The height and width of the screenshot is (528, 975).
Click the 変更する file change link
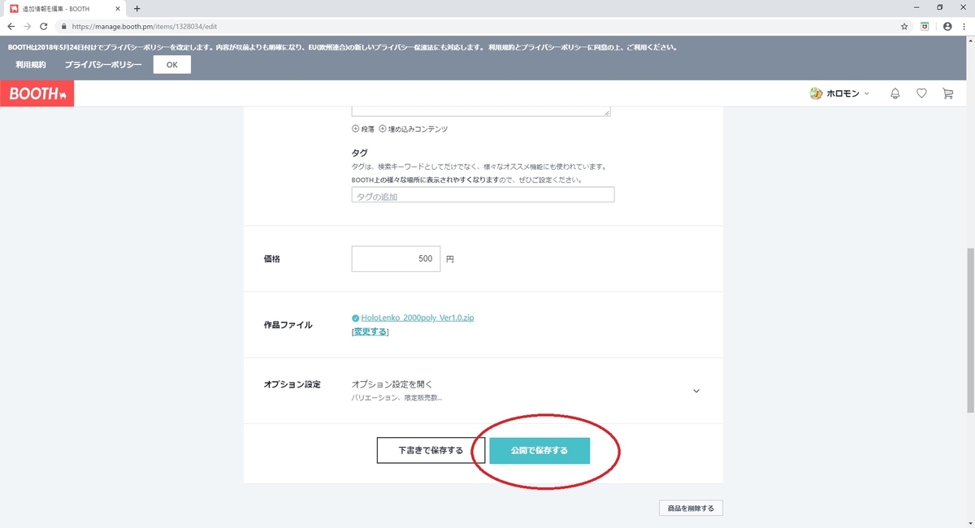[x=370, y=331]
